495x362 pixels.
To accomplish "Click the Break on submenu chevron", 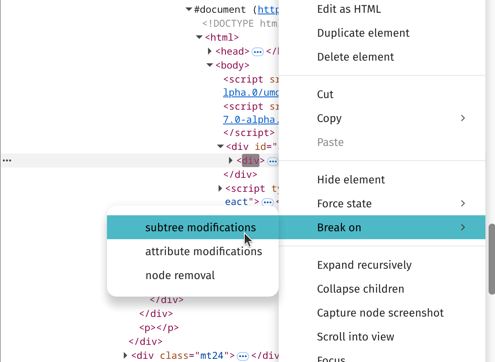I will (463, 227).
